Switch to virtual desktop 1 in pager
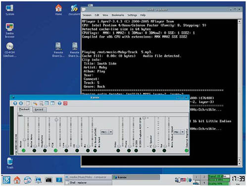 coord(196,177)
